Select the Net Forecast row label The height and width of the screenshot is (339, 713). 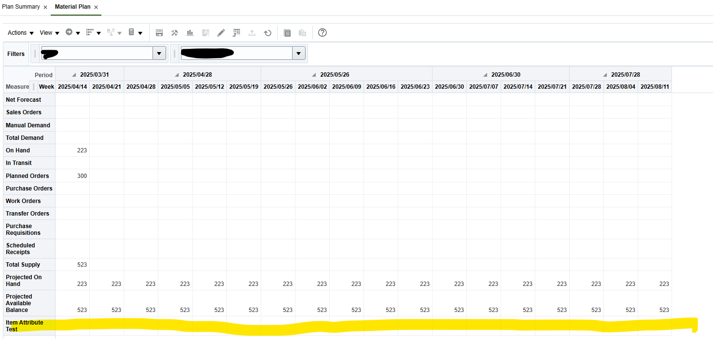coord(23,100)
